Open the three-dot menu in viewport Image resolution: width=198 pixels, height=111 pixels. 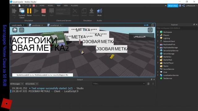[x=150, y=30]
